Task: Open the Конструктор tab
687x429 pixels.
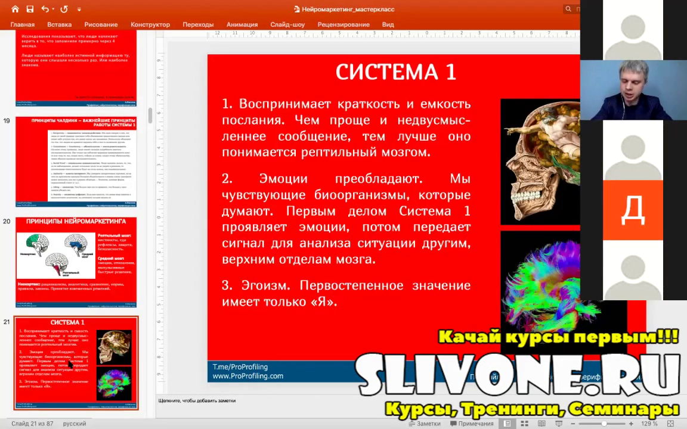Action: point(150,24)
